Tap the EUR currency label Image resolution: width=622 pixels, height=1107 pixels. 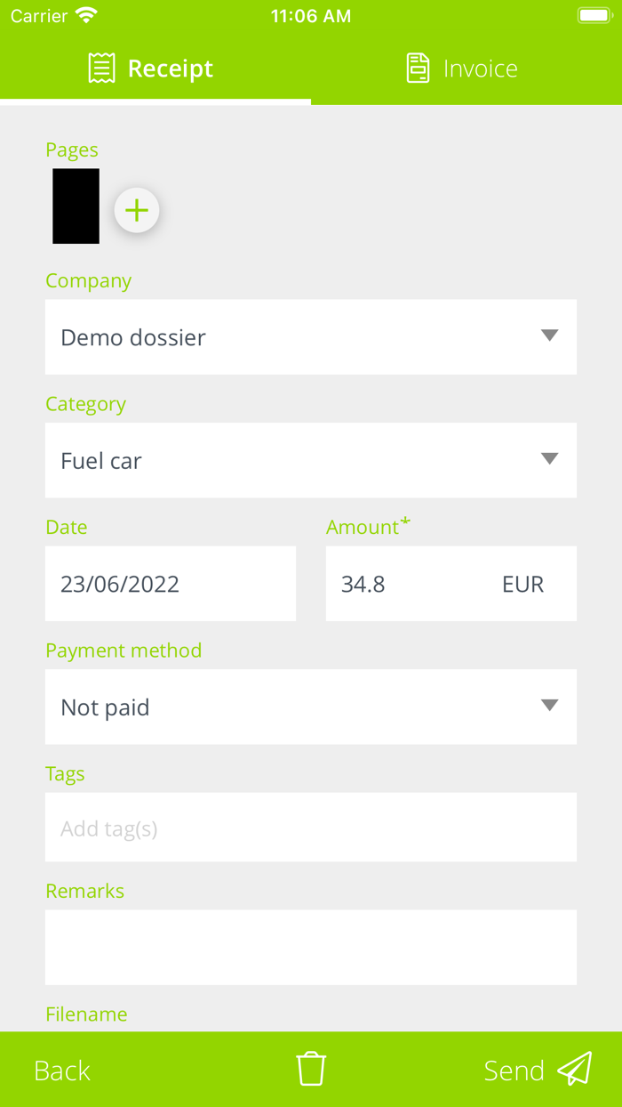pyautogui.click(x=522, y=585)
